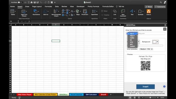Open Mini Calender & Date Picker sheet

coord(45,95)
